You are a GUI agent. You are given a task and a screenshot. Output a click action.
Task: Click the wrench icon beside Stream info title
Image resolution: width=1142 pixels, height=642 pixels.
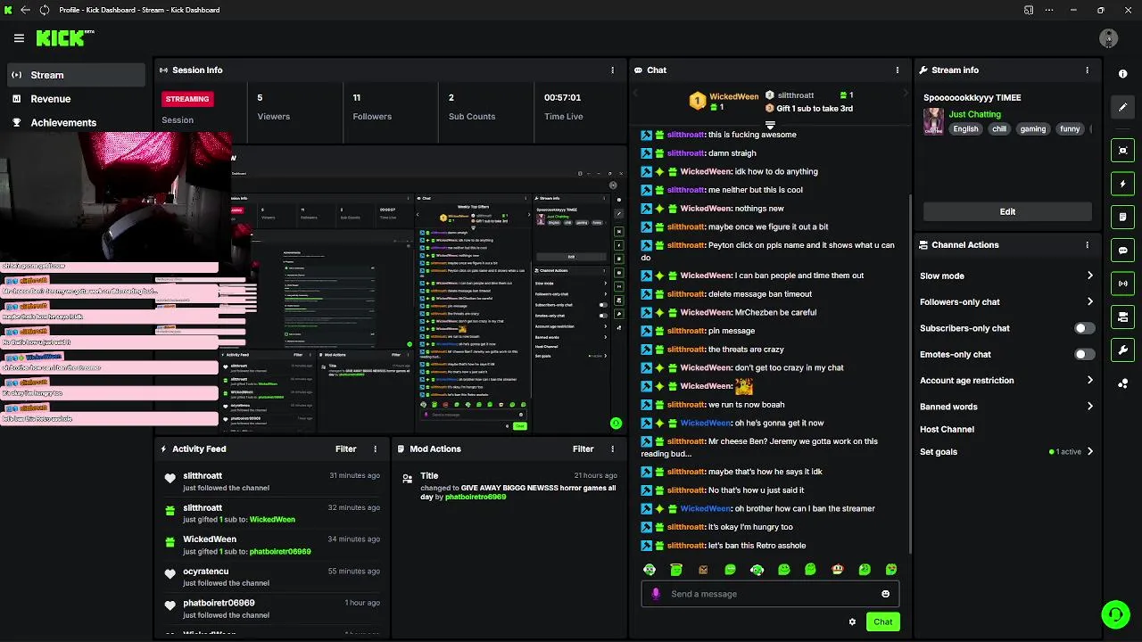[x=924, y=70]
